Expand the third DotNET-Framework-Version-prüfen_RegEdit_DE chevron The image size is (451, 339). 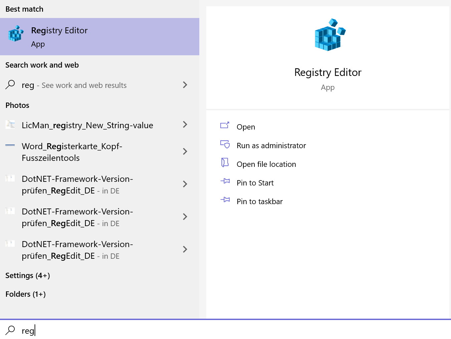[x=185, y=249]
